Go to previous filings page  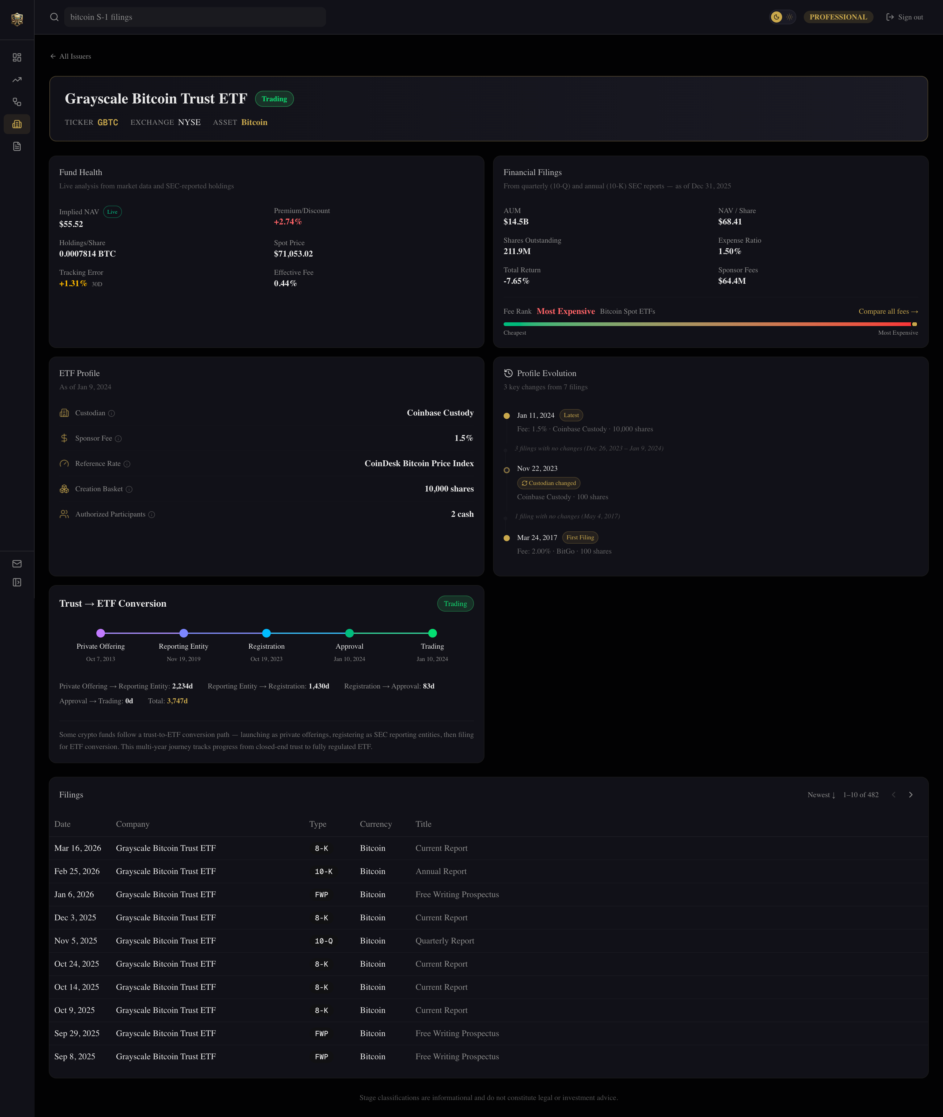click(x=893, y=795)
